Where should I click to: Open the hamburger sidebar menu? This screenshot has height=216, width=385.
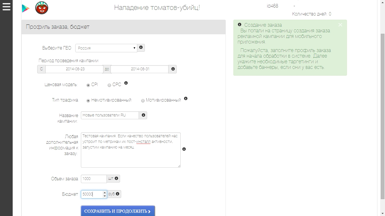[6, 7]
